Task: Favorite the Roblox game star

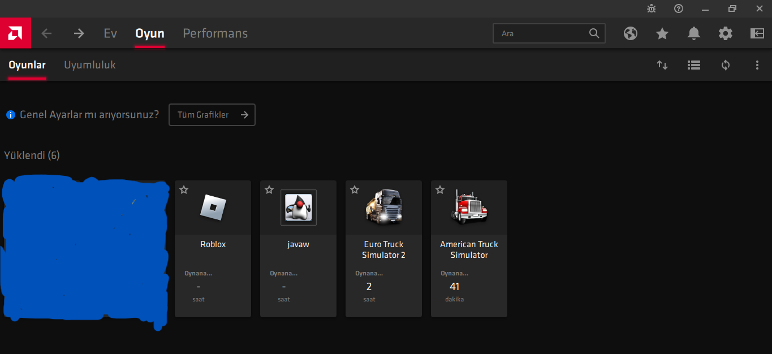Action: (x=184, y=190)
